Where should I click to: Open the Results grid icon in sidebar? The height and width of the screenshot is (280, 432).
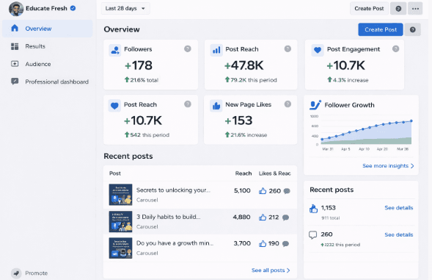point(15,46)
